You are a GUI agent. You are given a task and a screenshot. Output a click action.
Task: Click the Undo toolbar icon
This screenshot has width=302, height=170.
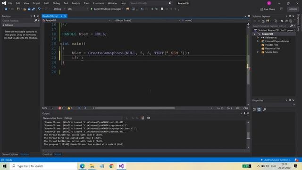click(x=39, y=9)
